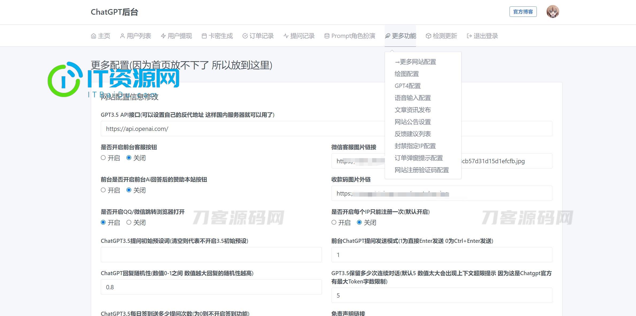636x316 pixels.
Task: Choose 文章资讯发布 from dropdown
Action: [x=413, y=110]
